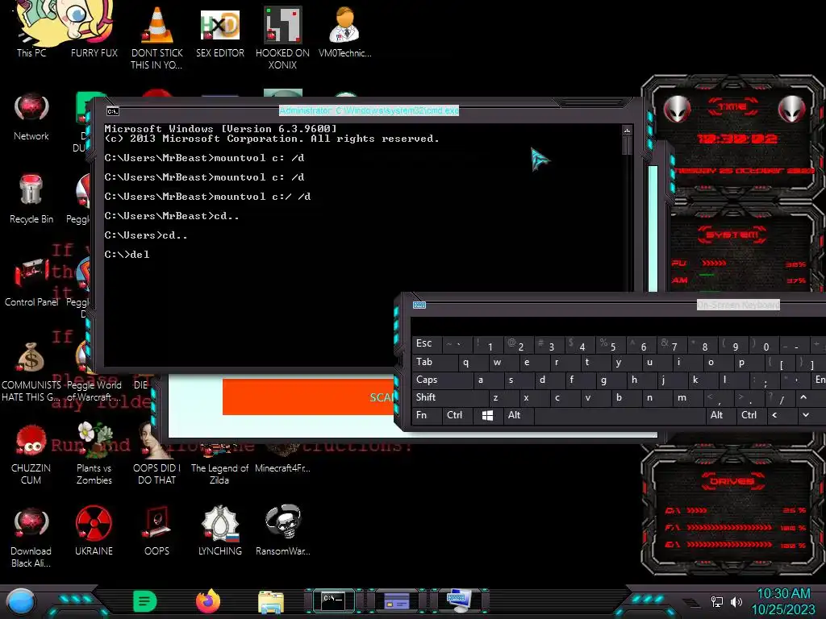
Task: Click the DRIVES widget header
Action: tap(732, 481)
